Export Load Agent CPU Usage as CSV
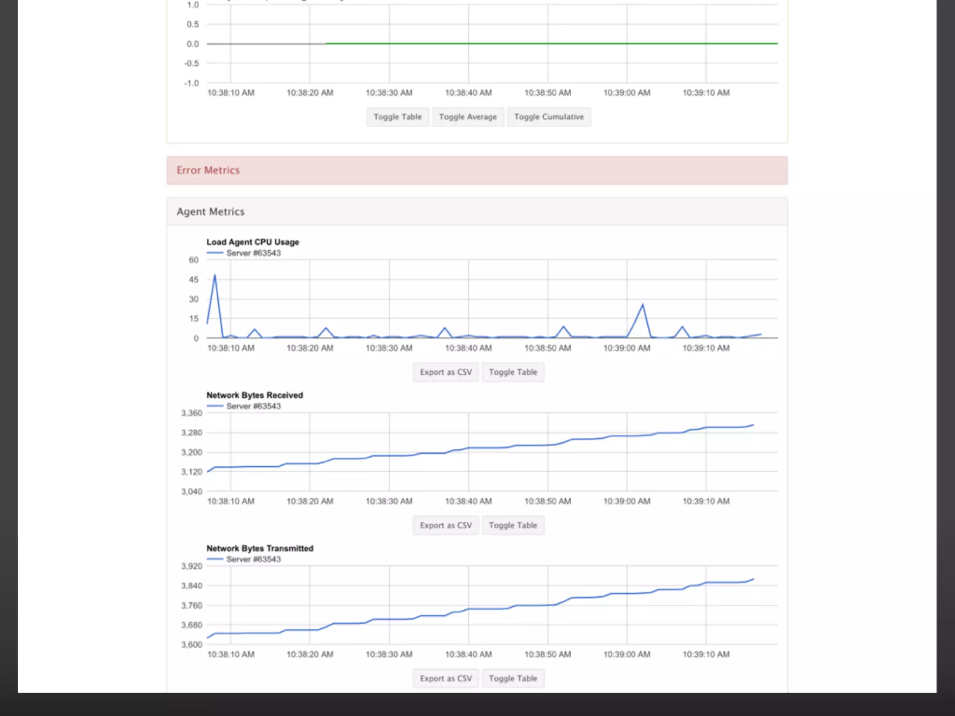Viewport: 955px width, 716px height. tap(445, 372)
